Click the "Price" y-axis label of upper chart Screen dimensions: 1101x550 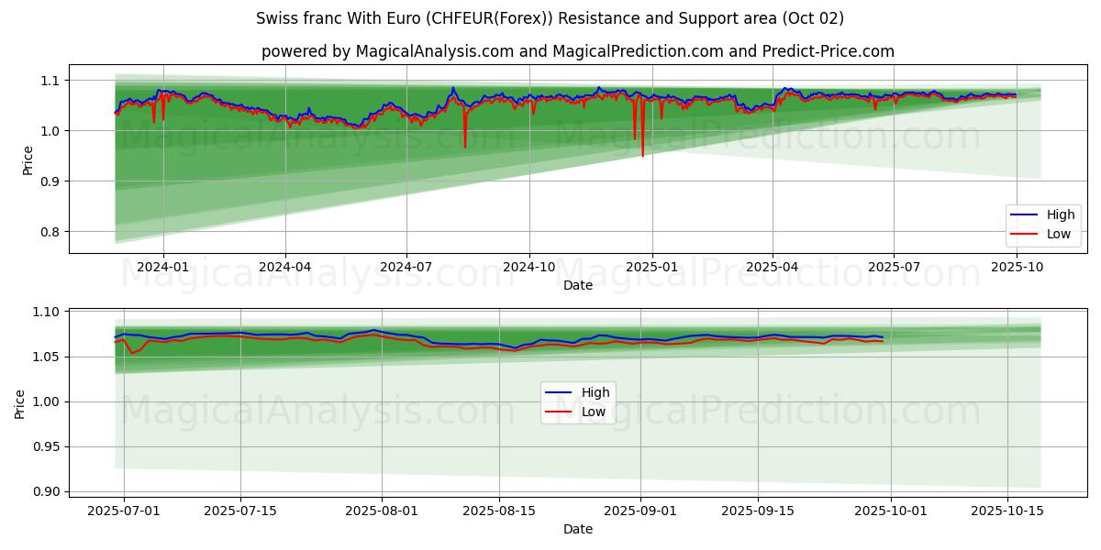coord(28,160)
